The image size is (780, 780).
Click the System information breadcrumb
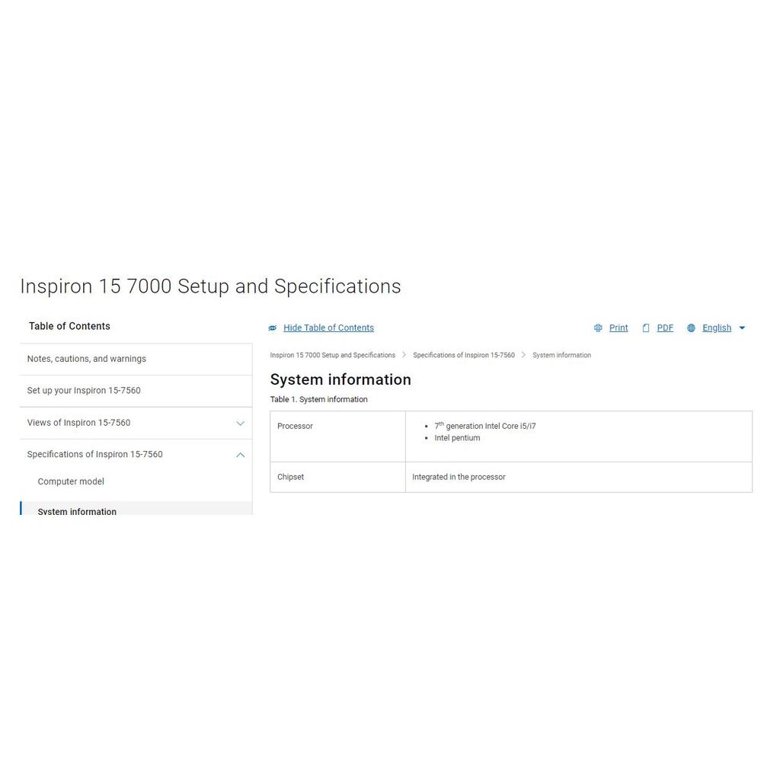pos(561,356)
